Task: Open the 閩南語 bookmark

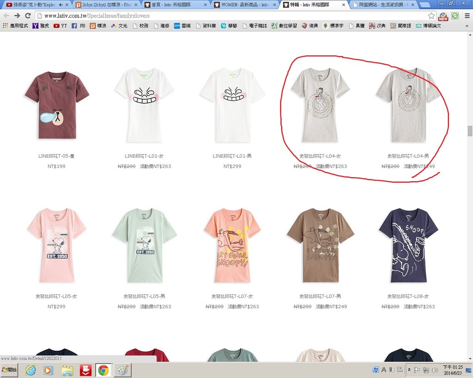Action: pyautogui.click(x=400, y=26)
